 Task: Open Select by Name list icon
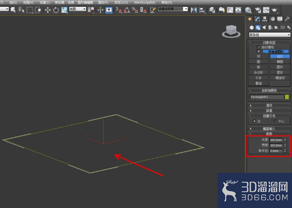21,10
